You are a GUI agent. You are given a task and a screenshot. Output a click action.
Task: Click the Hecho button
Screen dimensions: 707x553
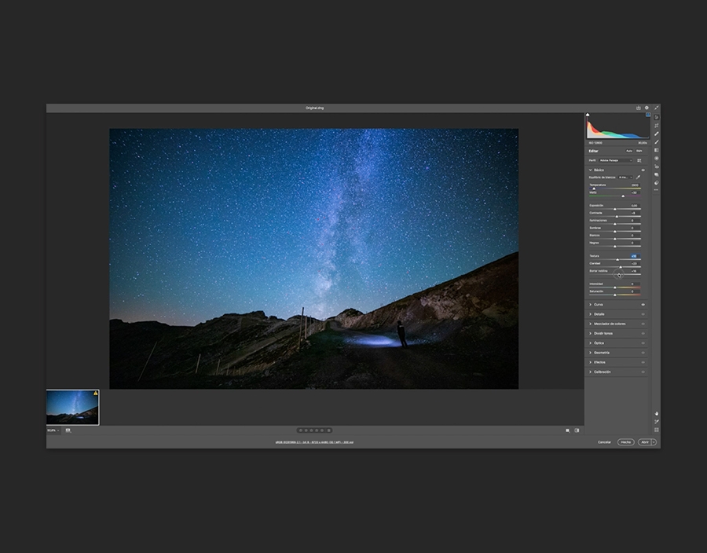click(626, 442)
